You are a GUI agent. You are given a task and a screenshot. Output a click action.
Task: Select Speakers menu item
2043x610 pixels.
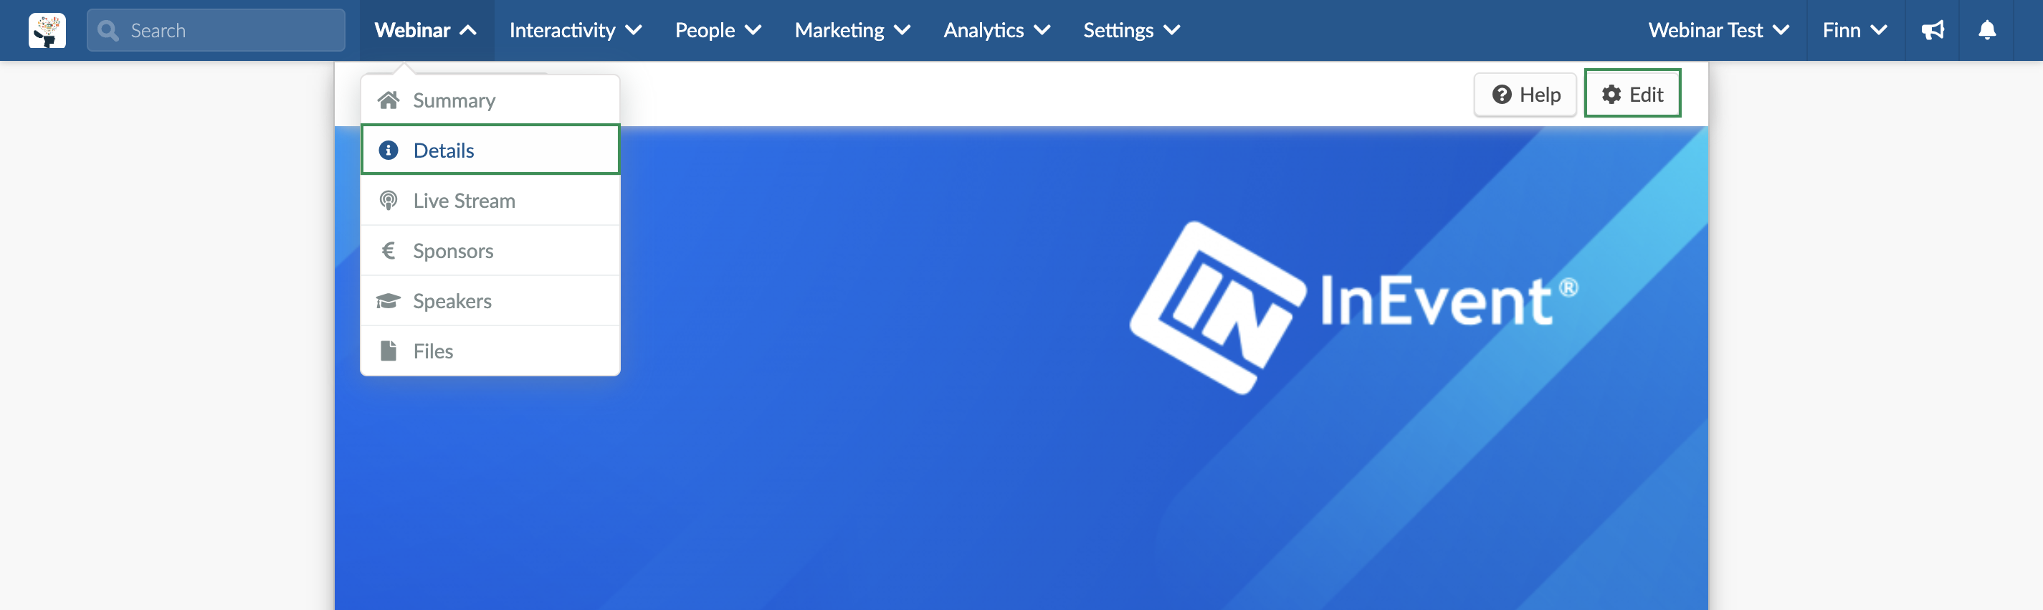click(490, 300)
